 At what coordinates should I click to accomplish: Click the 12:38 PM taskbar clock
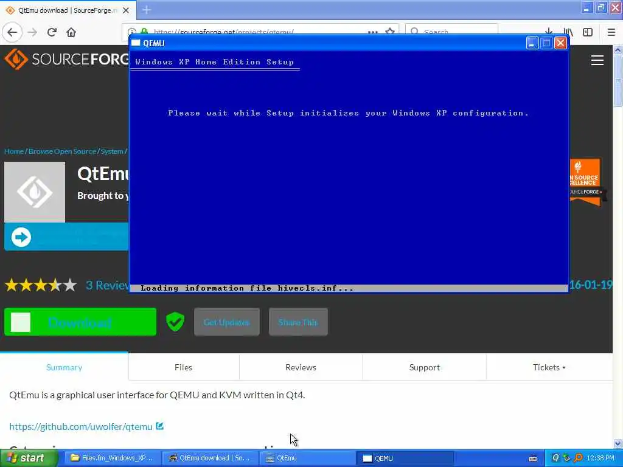(600, 458)
